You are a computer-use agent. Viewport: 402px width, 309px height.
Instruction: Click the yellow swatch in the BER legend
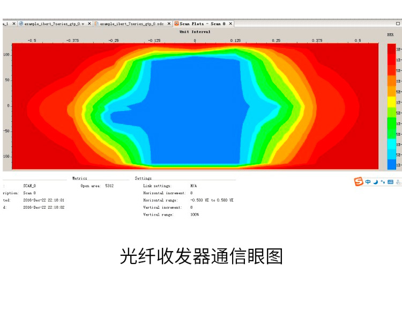tap(391, 102)
